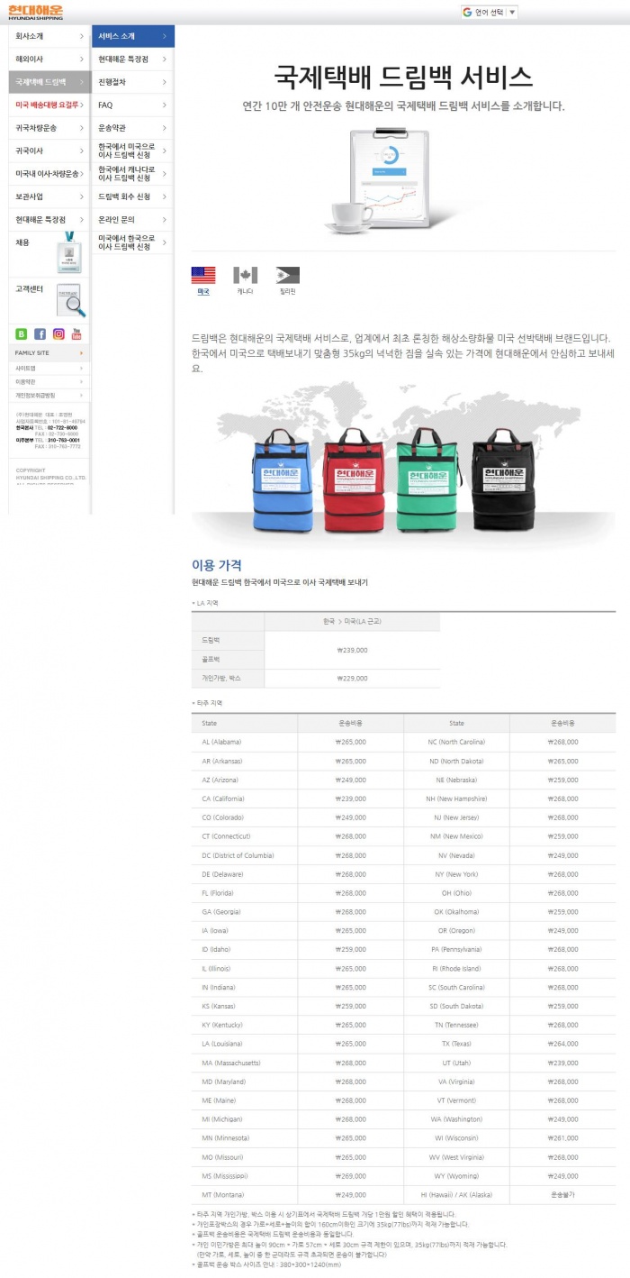Click the 국제택배 드림백 서비스 page title
This screenshot has width=630, height=1278.
coord(403,76)
